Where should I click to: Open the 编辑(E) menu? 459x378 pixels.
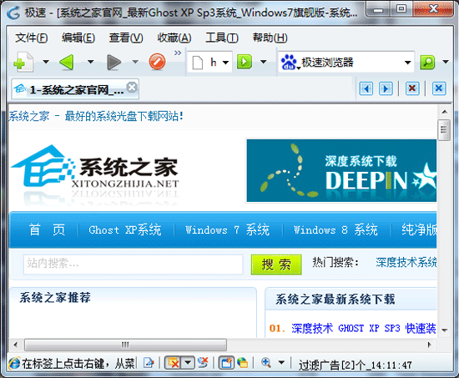click(78, 38)
